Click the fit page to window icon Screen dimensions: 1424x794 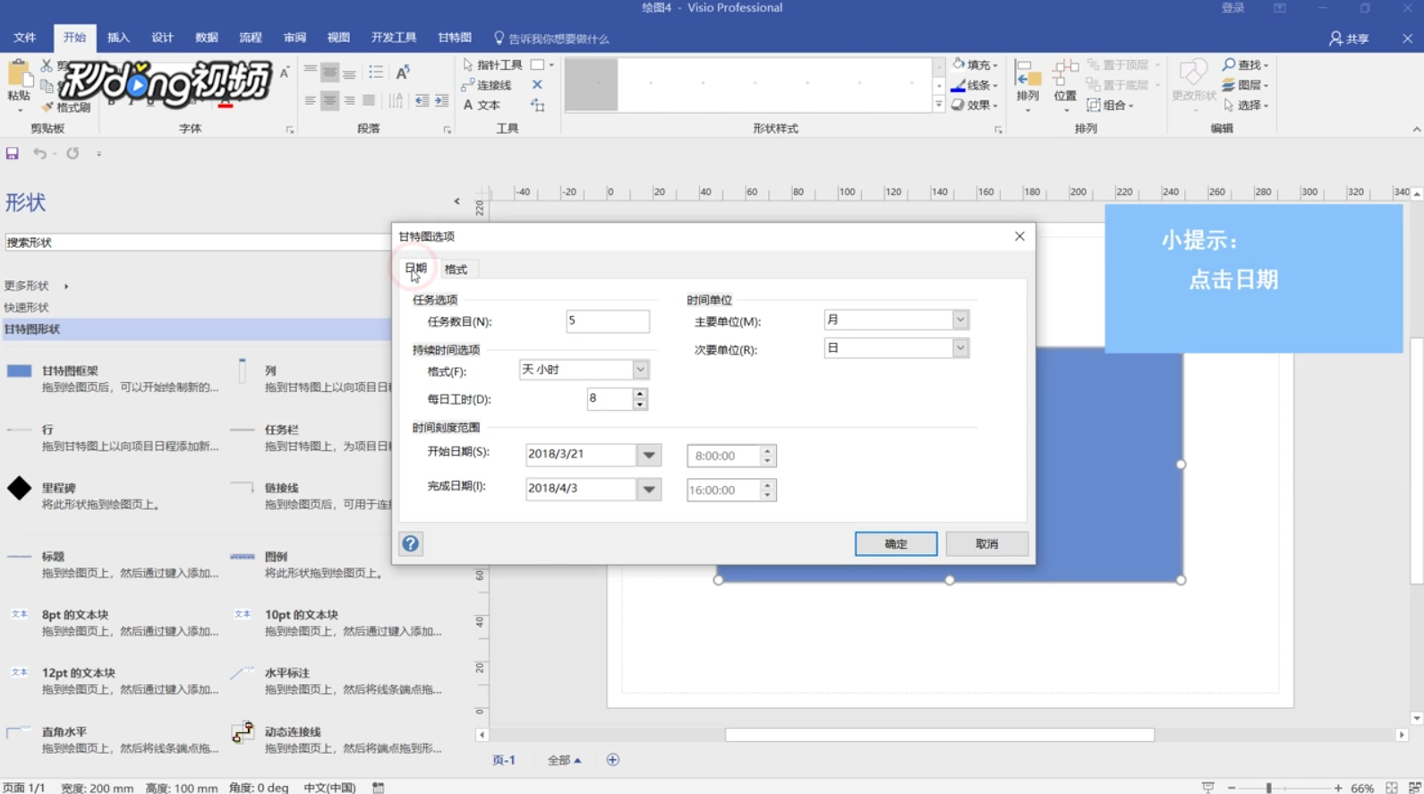tap(1392, 788)
